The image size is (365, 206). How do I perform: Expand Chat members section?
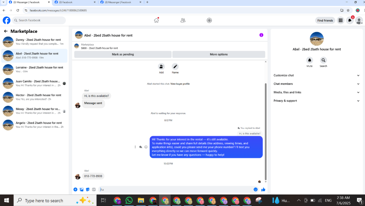tap(316, 84)
